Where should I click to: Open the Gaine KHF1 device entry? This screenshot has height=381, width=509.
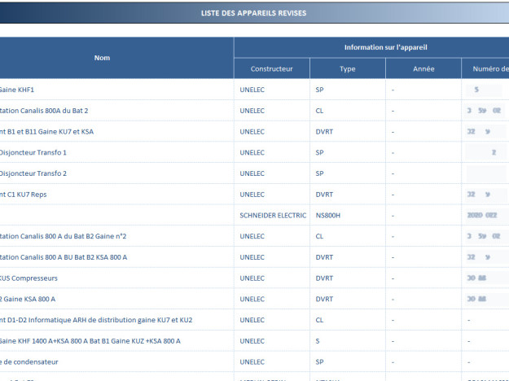point(17,90)
